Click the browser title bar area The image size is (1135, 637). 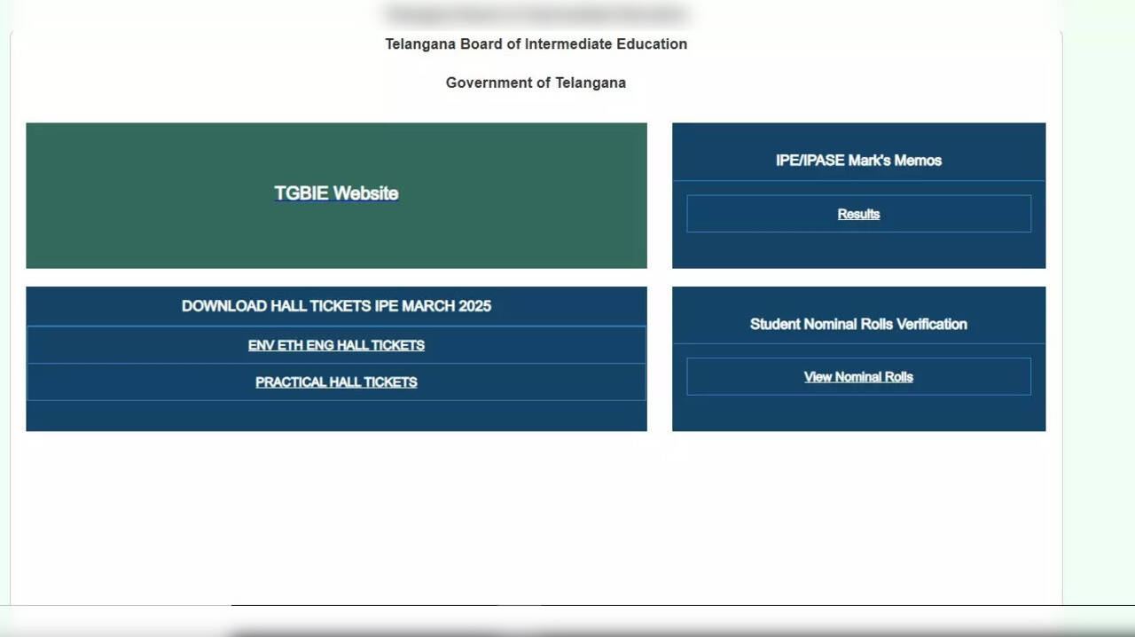536,13
